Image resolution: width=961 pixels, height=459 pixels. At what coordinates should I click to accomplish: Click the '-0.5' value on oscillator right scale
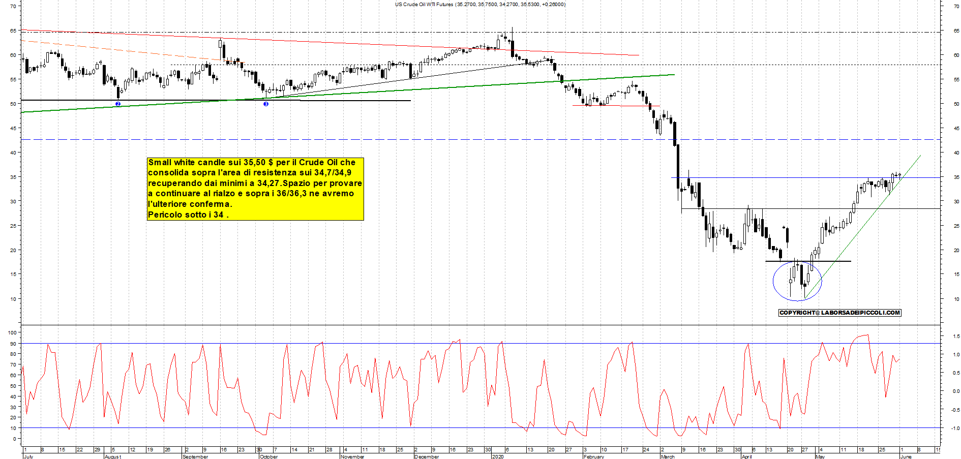tap(955, 410)
